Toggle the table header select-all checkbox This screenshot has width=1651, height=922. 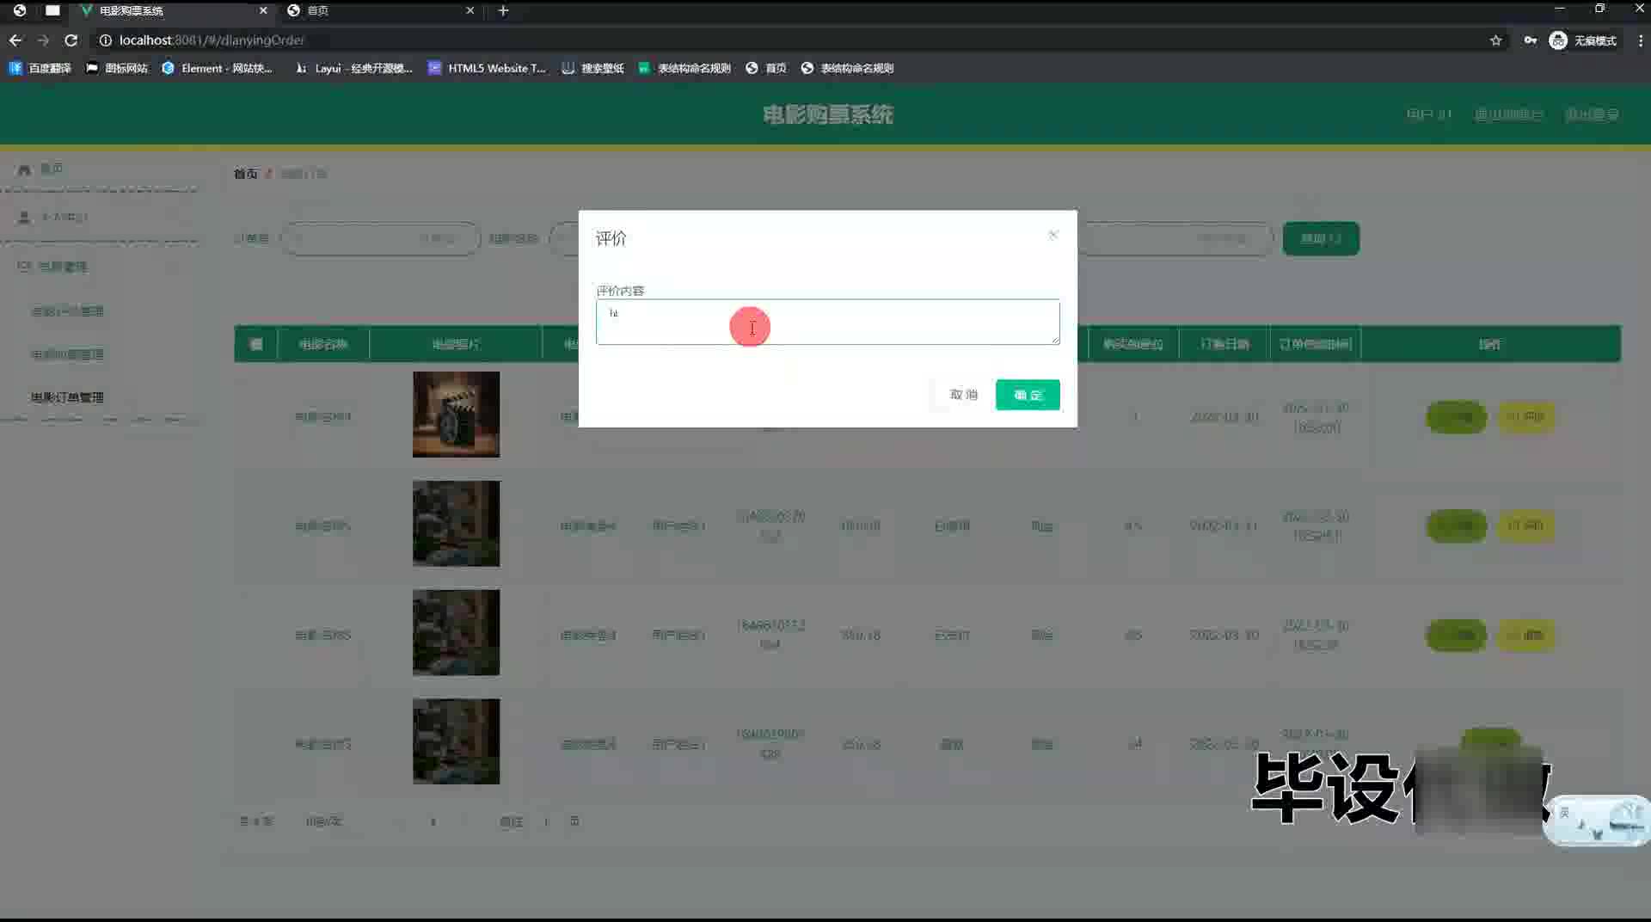pyautogui.click(x=256, y=344)
